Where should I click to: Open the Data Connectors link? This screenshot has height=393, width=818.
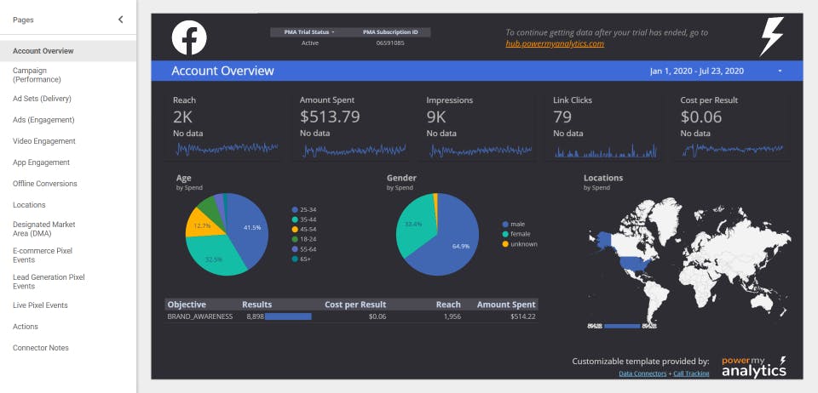(x=642, y=373)
